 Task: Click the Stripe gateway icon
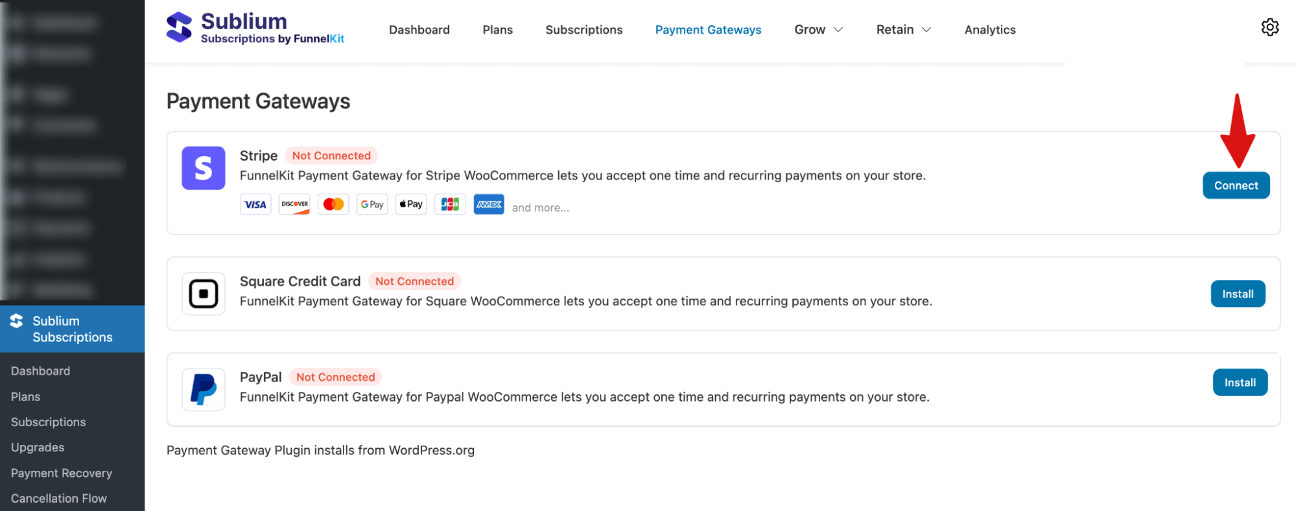click(203, 168)
